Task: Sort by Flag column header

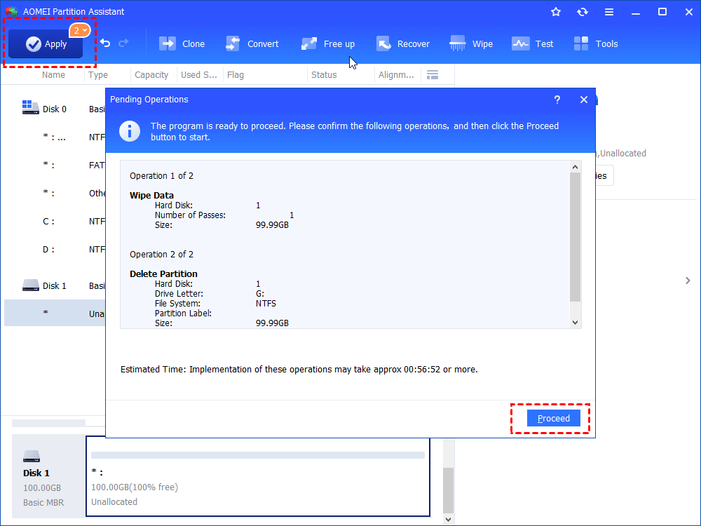Action: pyautogui.click(x=236, y=75)
